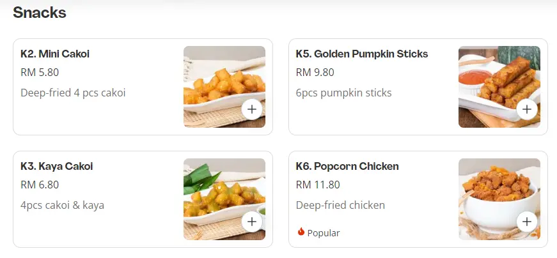This screenshot has width=557, height=258.
Task: Click the RM 11.80 price
Action: coord(318,185)
